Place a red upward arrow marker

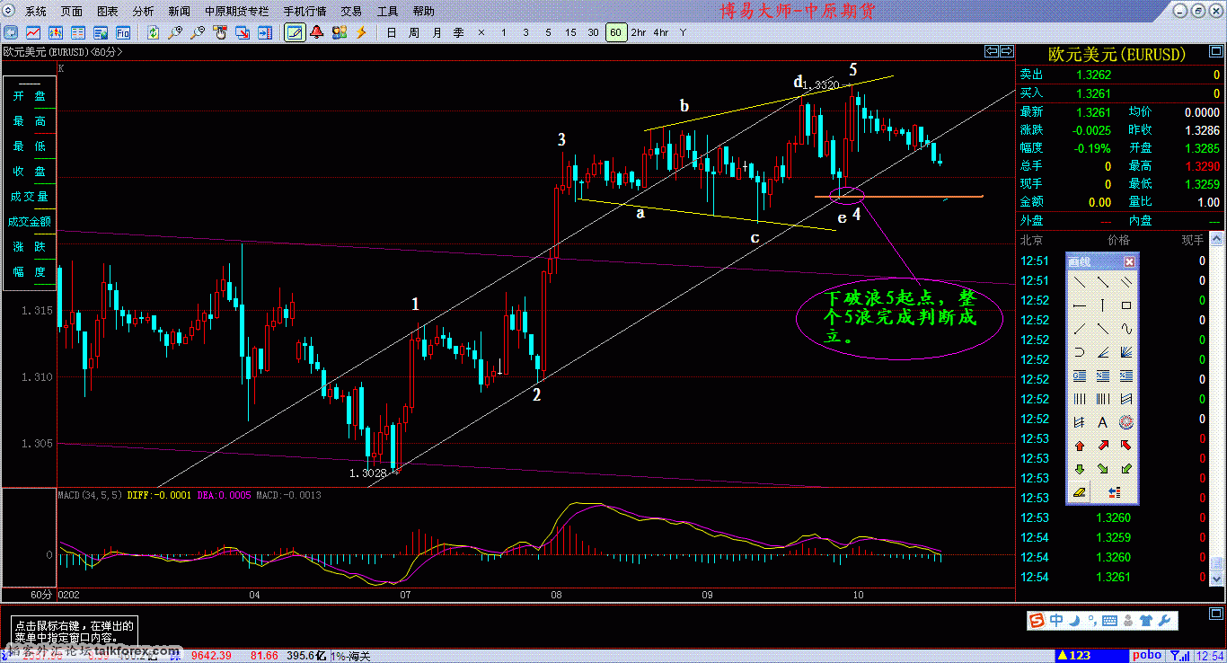(1080, 446)
